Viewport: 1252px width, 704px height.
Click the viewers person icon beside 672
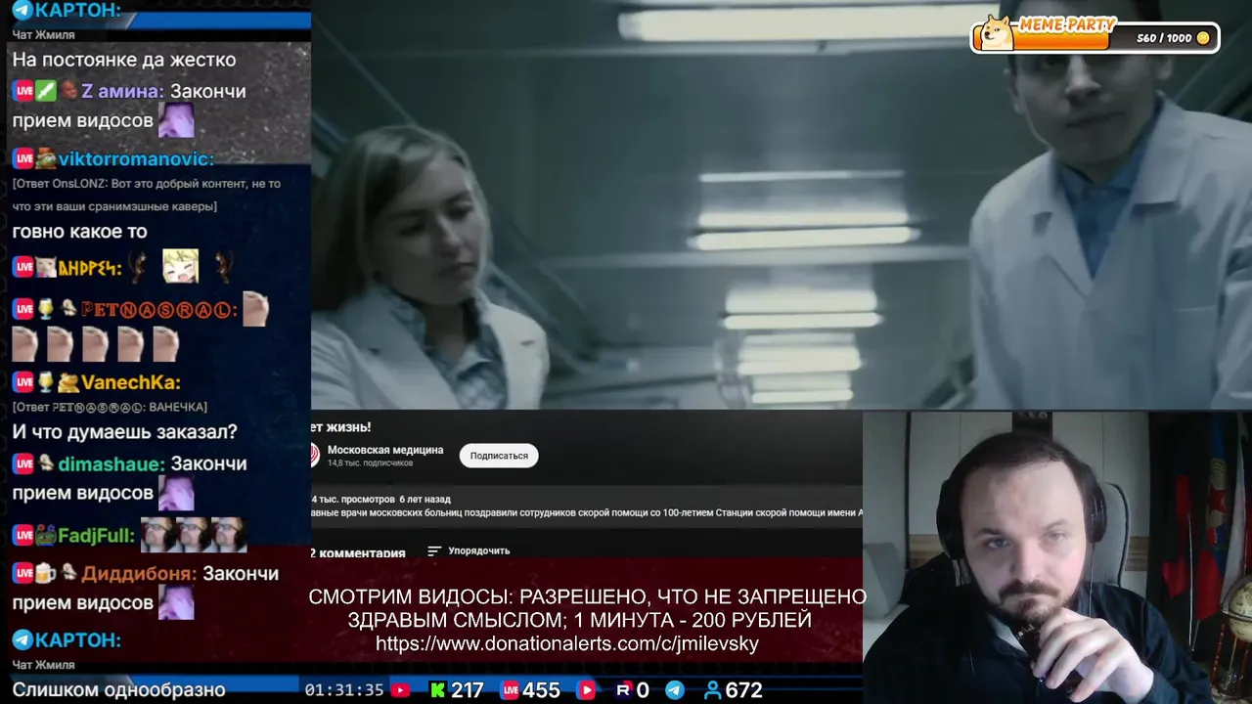(712, 690)
